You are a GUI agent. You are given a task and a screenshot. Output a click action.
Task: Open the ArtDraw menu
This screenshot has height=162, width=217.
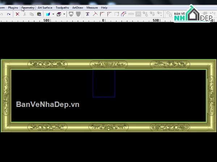[x=78, y=8]
